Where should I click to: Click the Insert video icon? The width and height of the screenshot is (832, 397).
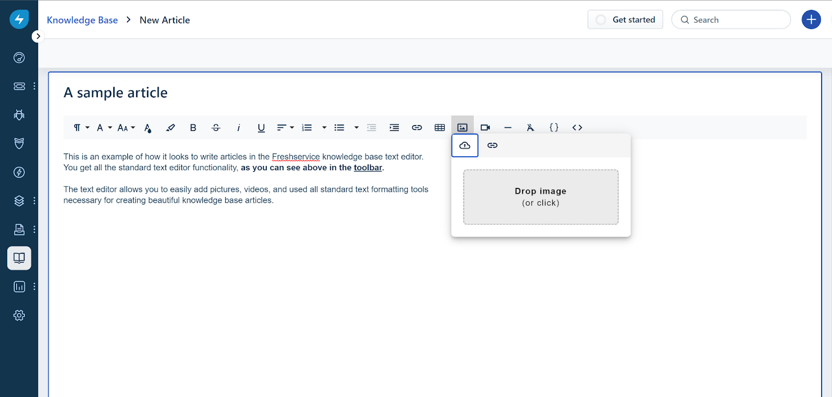[485, 128]
